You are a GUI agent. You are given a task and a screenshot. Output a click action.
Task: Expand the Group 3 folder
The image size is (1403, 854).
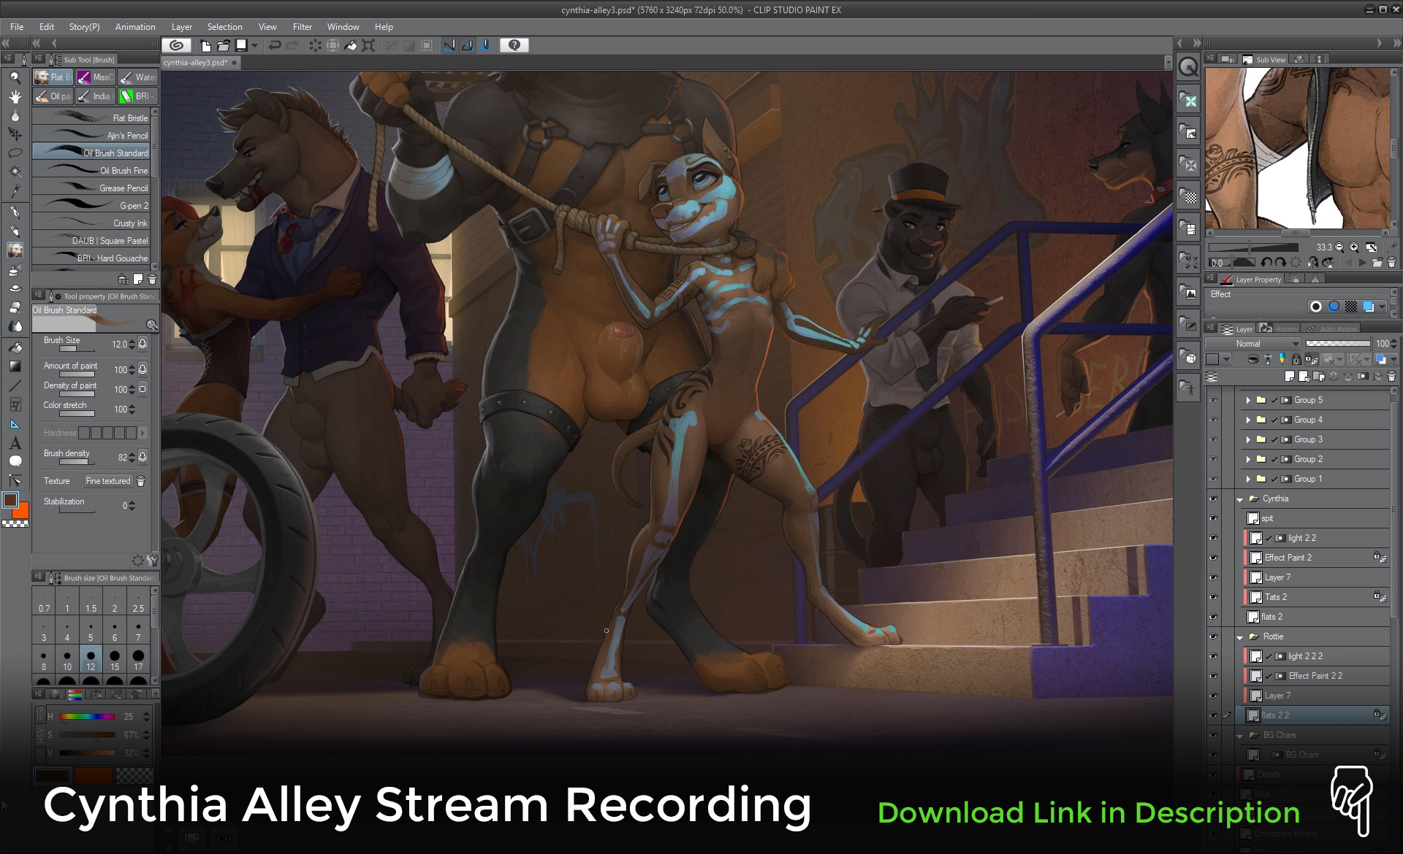(x=1248, y=439)
